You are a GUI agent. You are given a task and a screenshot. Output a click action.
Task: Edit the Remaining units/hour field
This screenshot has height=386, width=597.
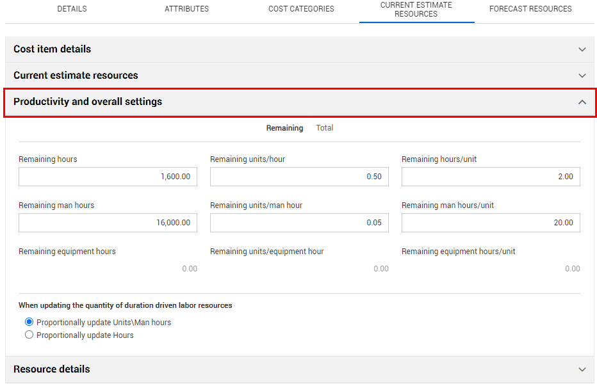point(299,177)
